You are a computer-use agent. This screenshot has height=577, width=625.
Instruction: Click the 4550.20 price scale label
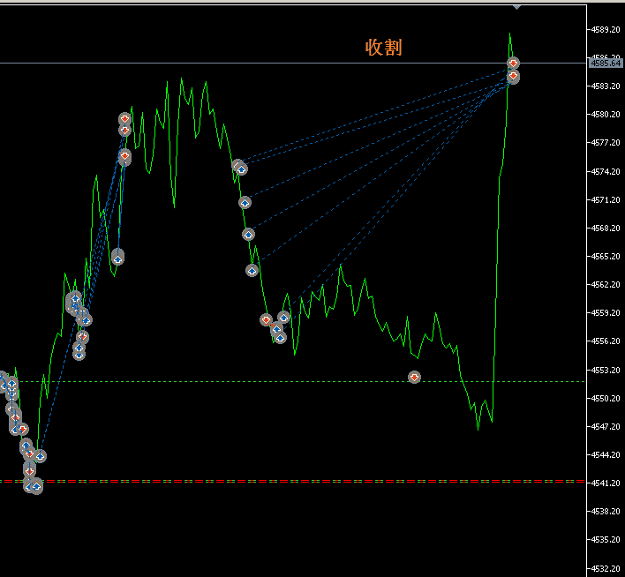606,399
